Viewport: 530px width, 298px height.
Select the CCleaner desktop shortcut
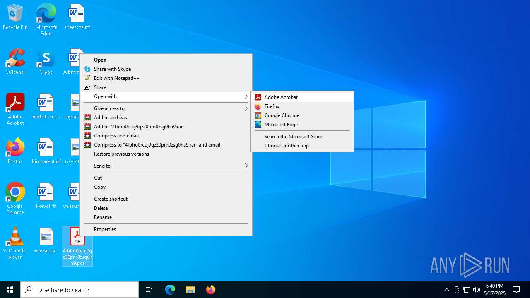pyautogui.click(x=15, y=62)
